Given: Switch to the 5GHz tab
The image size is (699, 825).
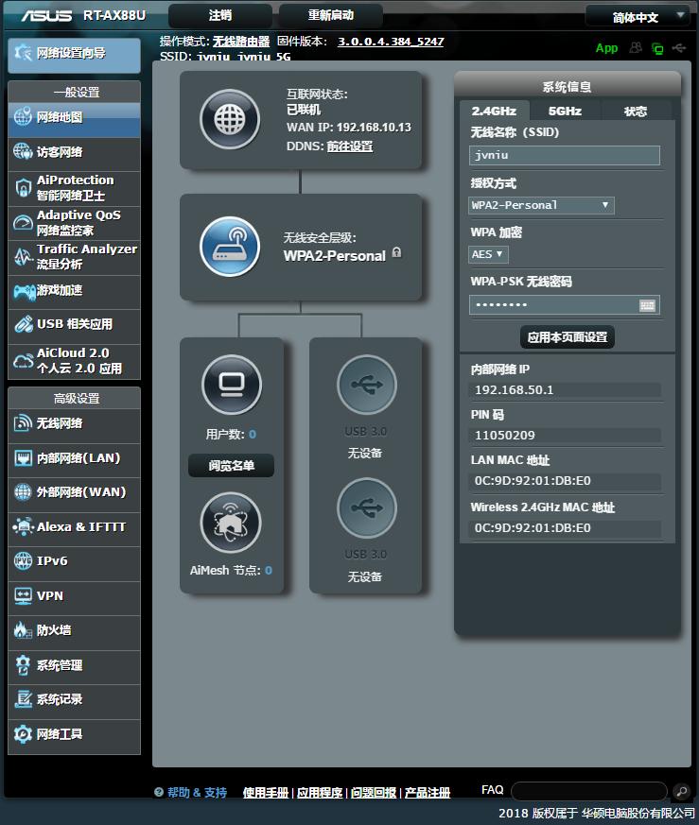Looking at the screenshot, I should 565,111.
